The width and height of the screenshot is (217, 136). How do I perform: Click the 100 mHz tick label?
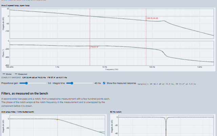(10, 67)
